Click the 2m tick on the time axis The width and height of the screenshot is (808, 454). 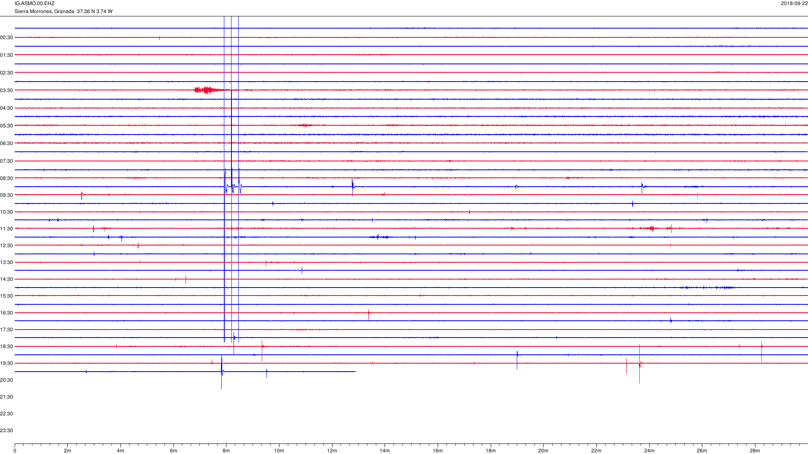68,451
